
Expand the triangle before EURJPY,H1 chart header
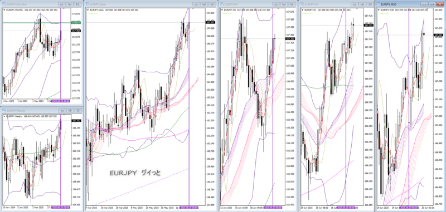point(303,10)
